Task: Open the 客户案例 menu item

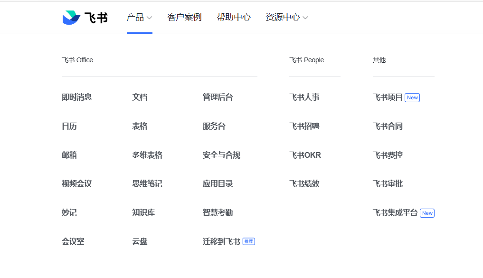Action: pyautogui.click(x=184, y=17)
